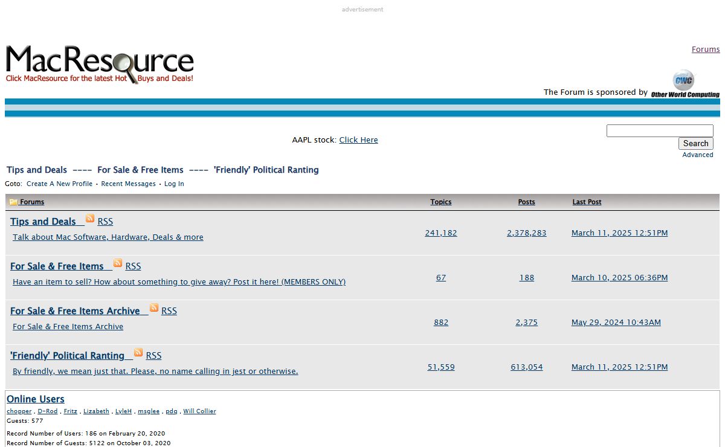This screenshot has height=447, width=725.
Task: View online user Will Collier's profile
Action: point(199,411)
